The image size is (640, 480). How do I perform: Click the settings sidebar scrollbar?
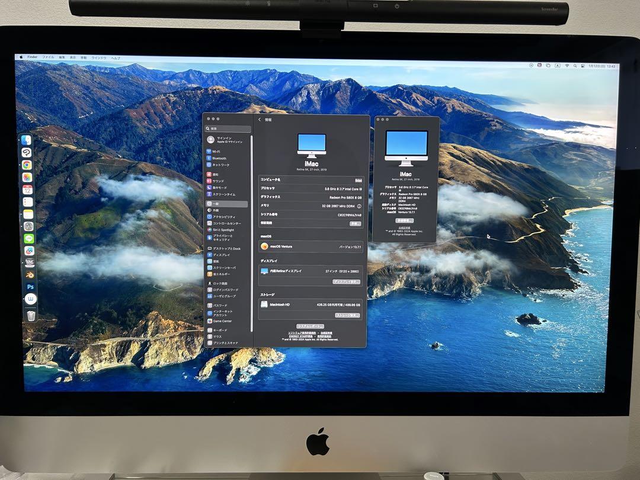(251, 233)
